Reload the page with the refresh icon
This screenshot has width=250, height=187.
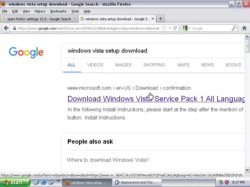click(175, 28)
